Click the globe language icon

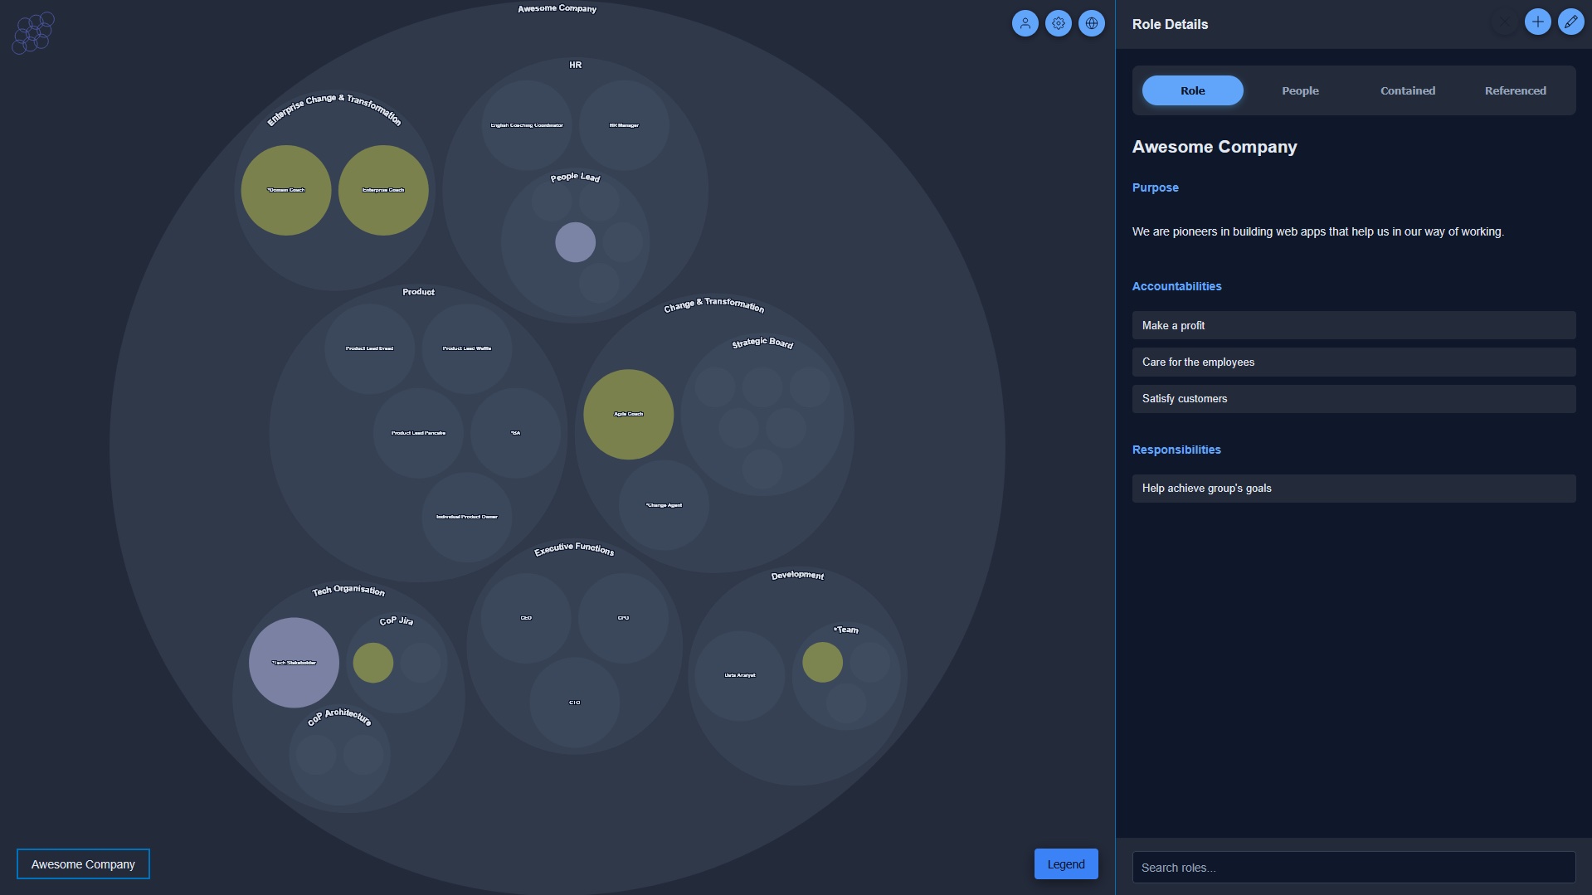click(1092, 23)
